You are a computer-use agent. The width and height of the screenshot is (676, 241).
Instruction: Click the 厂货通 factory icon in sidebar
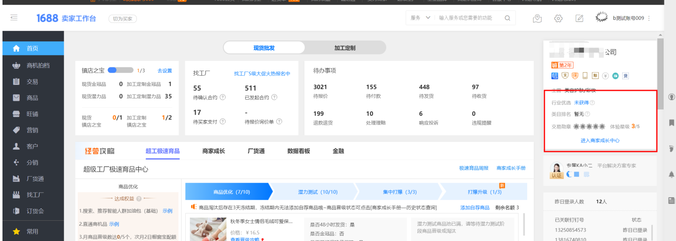pyautogui.click(x=16, y=179)
